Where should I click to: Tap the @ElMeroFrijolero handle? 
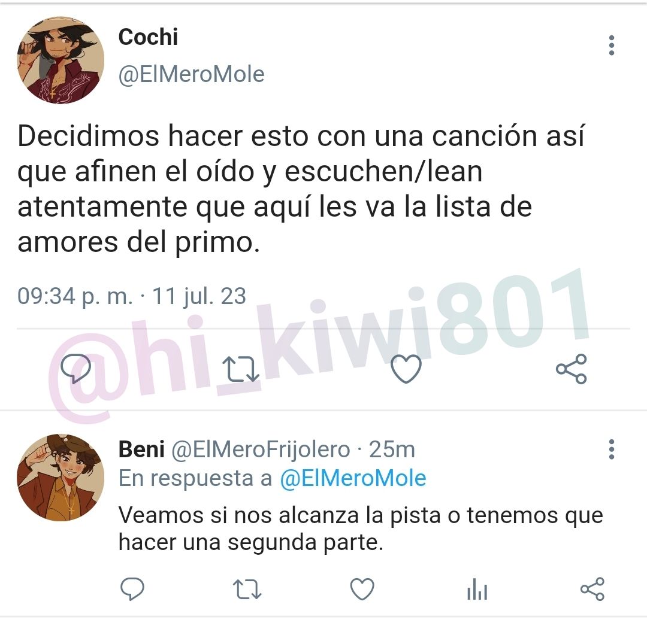tap(261, 449)
